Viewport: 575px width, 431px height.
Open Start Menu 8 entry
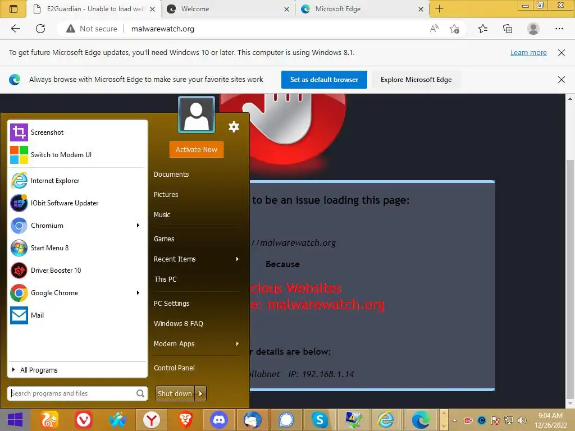[x=77, y=247]
